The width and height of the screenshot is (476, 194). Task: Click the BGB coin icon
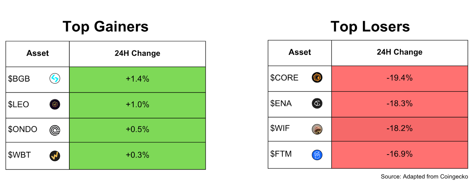point(55,79)
